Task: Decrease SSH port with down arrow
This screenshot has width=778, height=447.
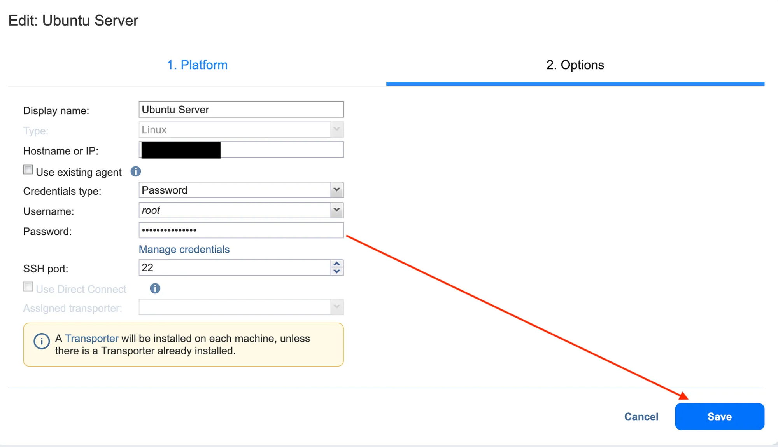Action: point(337,271)
